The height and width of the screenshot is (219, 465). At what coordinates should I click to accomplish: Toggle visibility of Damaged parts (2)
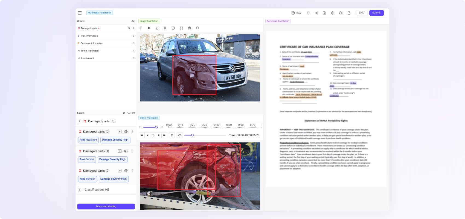point(126,171)
